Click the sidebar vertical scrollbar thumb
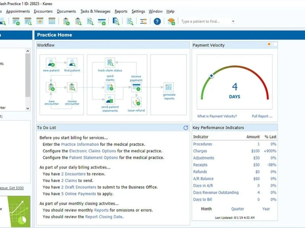Viewport: 305px width, 228px height. point(28,75)
